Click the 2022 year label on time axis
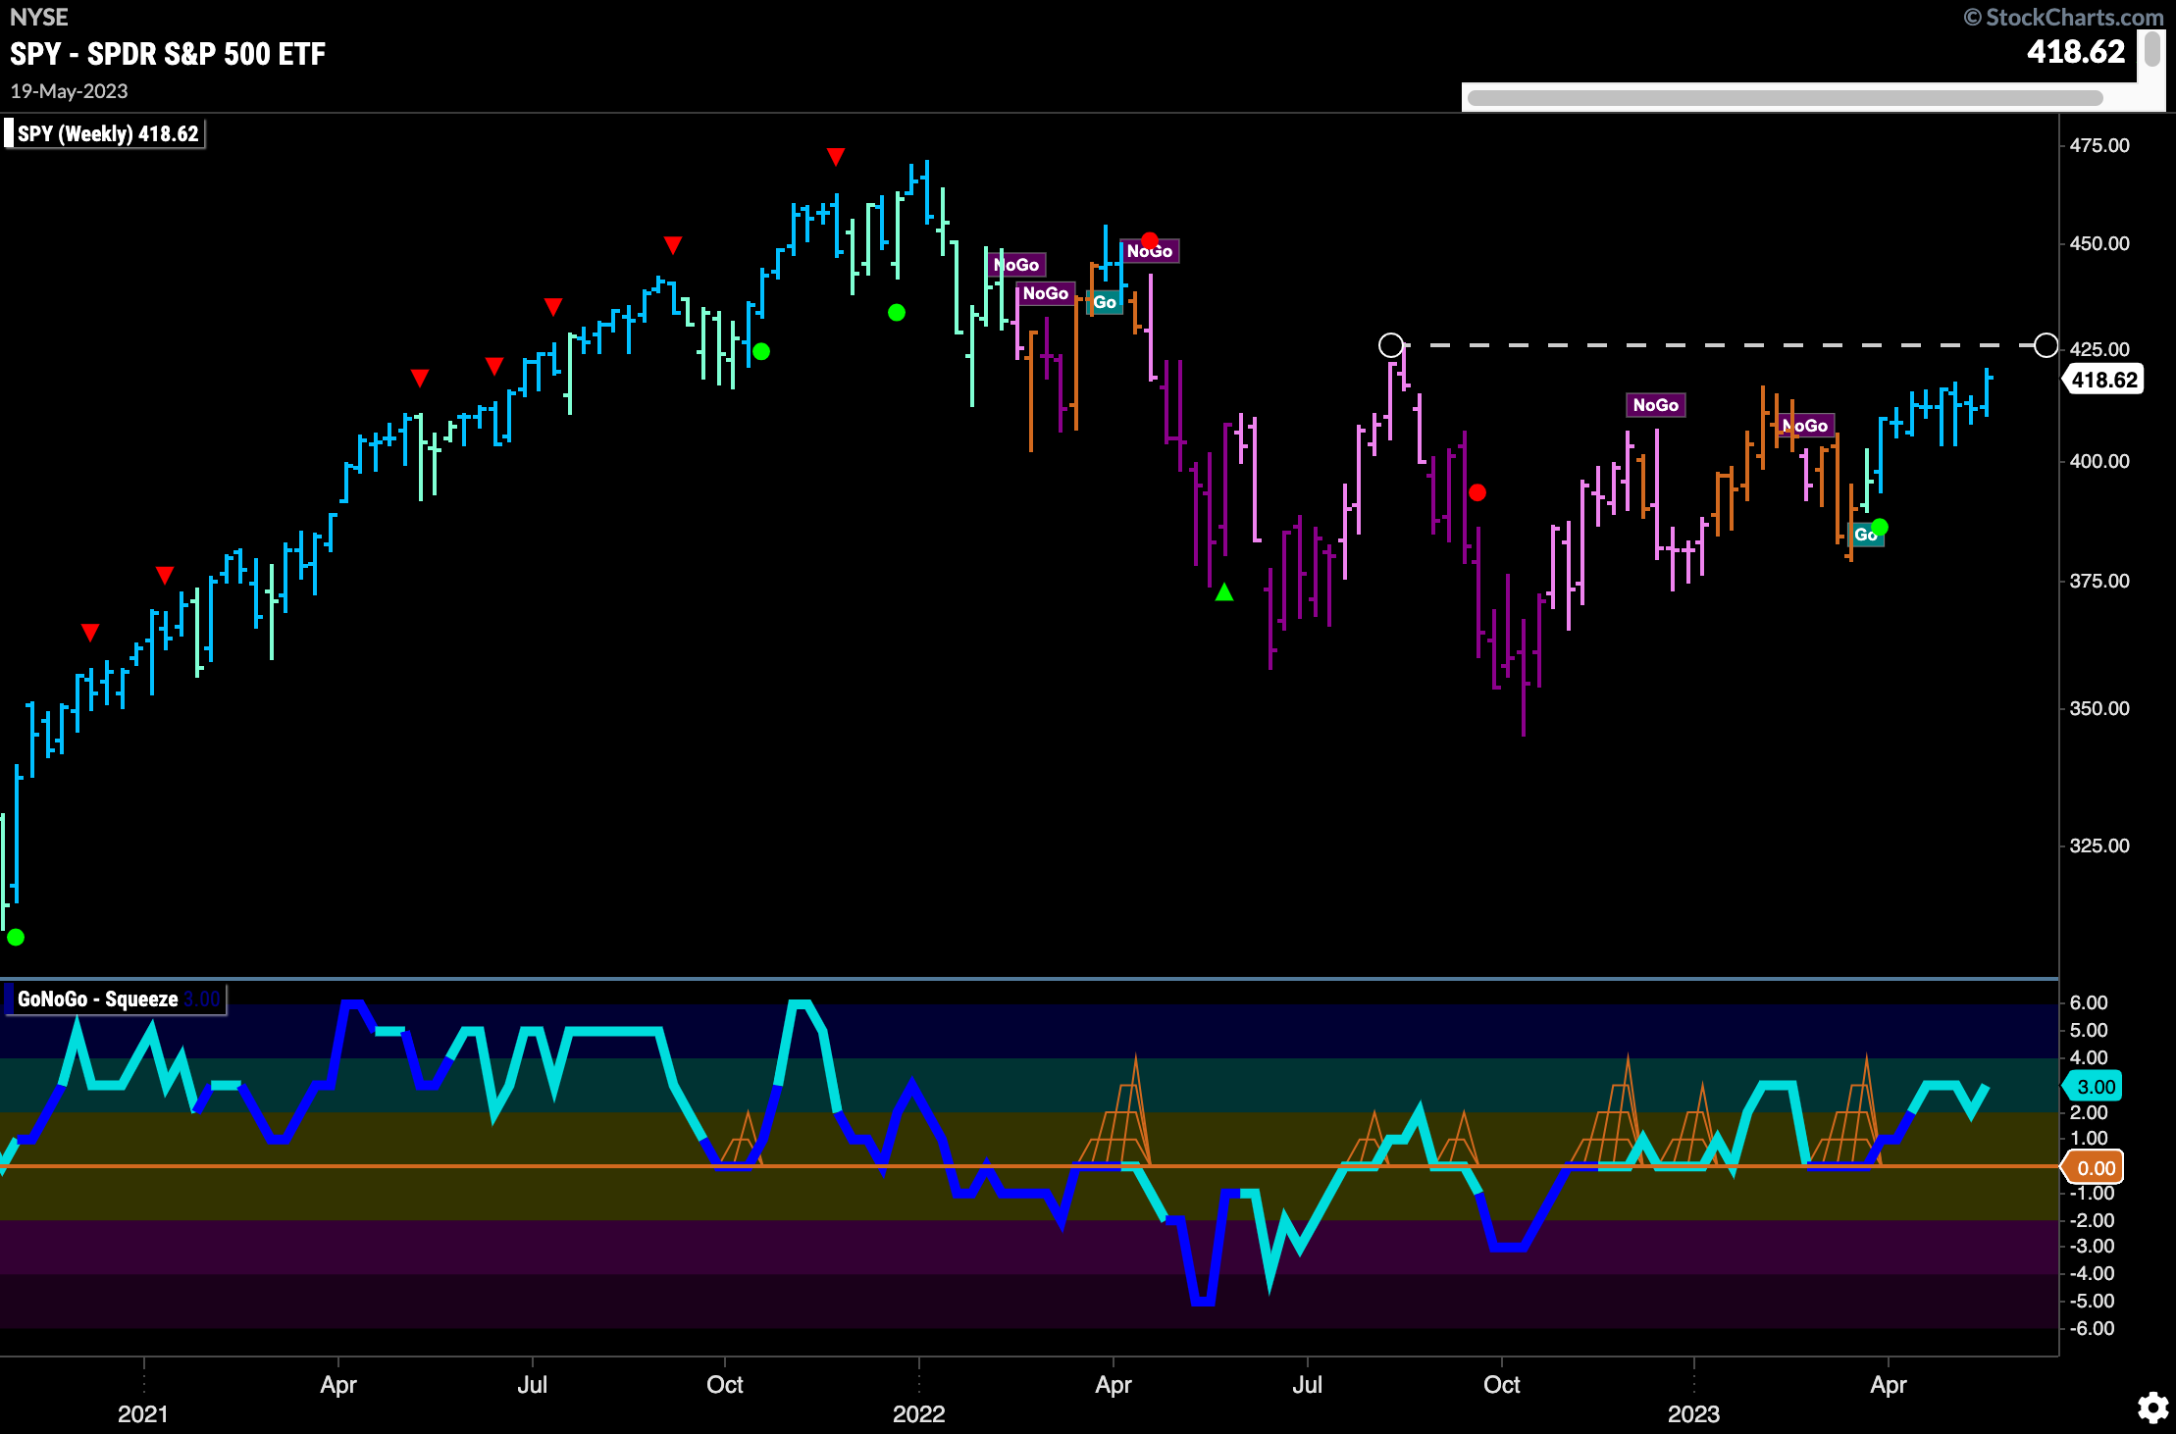 point(918,1413)
